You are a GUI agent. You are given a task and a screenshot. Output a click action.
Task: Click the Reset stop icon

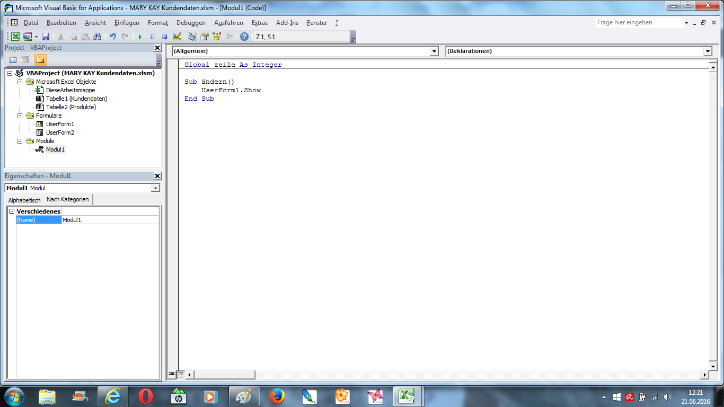[x=164, y=37]
